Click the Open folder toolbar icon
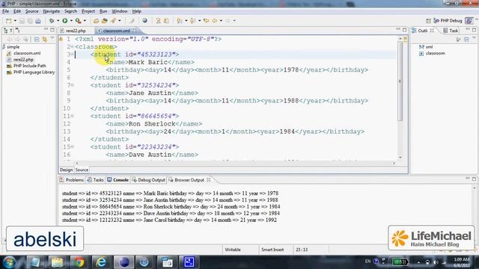The width and height of the screenshot is (479, 269). coord(105,21)
